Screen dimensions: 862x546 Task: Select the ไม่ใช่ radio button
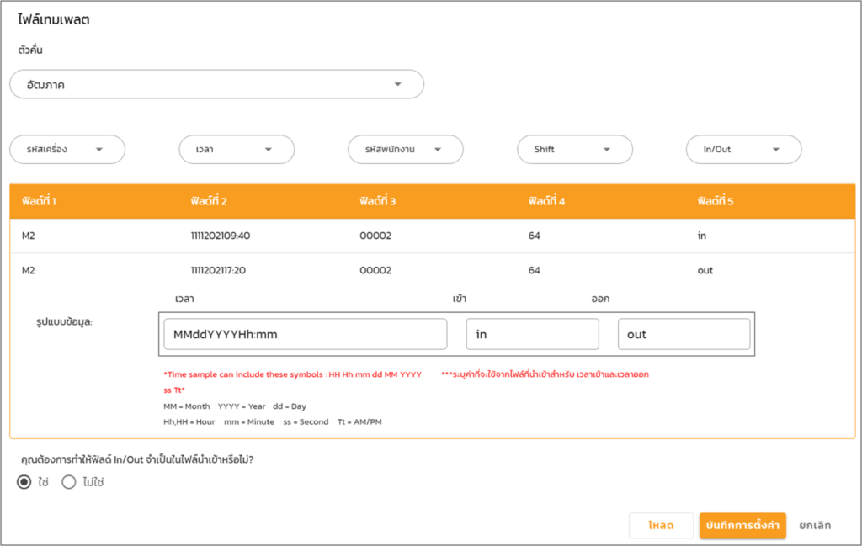(x=69, y=482)
